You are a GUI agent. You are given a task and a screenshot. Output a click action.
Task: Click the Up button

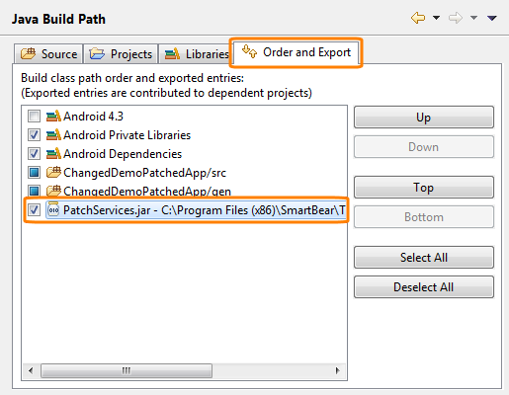424,118
